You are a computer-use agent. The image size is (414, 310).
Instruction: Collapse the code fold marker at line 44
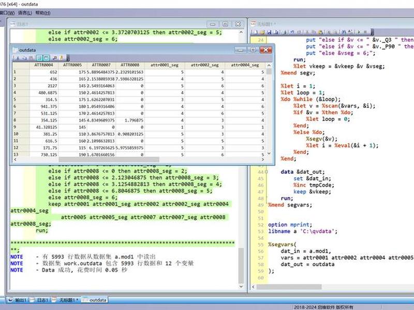point(266,172)
